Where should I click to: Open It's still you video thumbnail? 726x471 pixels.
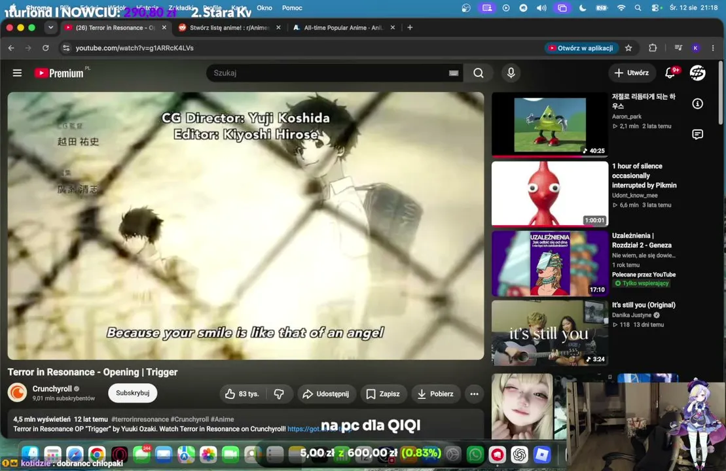(x=550, y=333)
